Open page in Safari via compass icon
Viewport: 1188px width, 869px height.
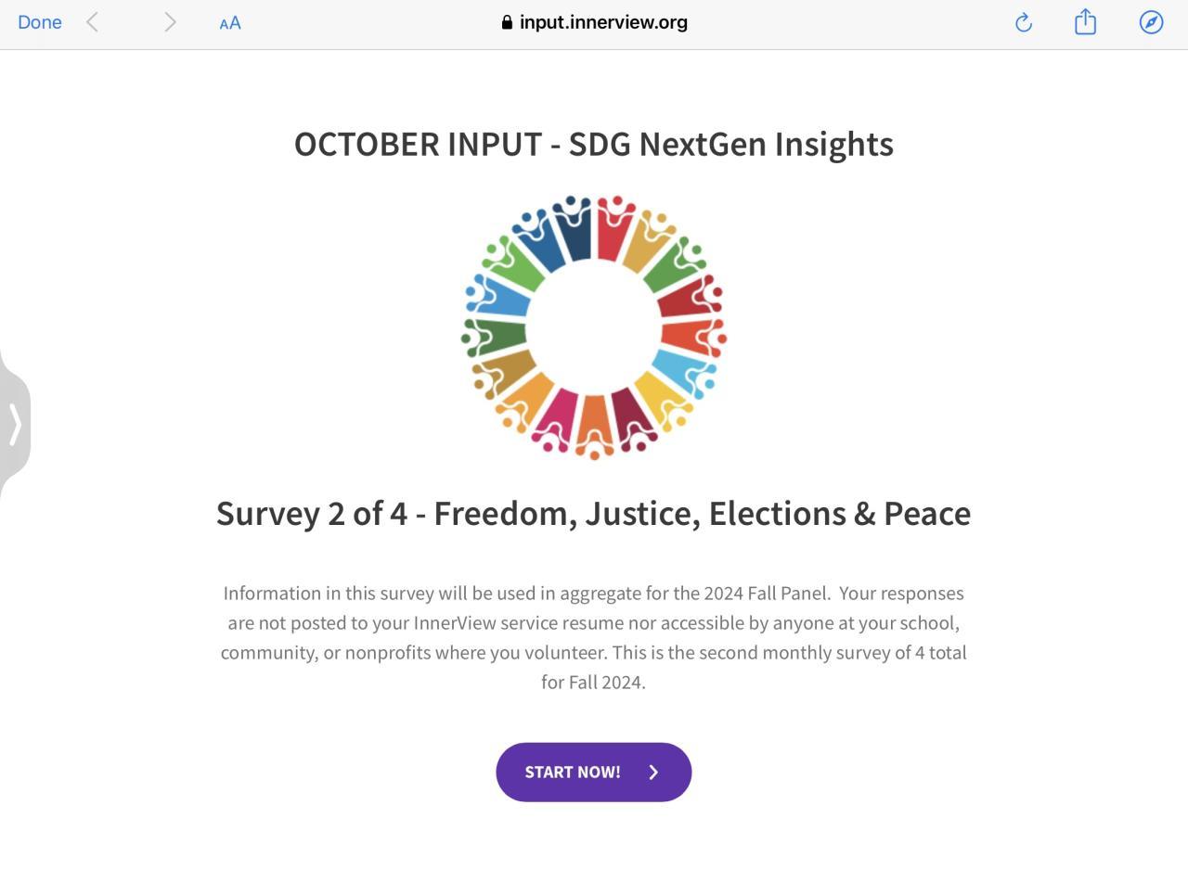pos(1151,22)
